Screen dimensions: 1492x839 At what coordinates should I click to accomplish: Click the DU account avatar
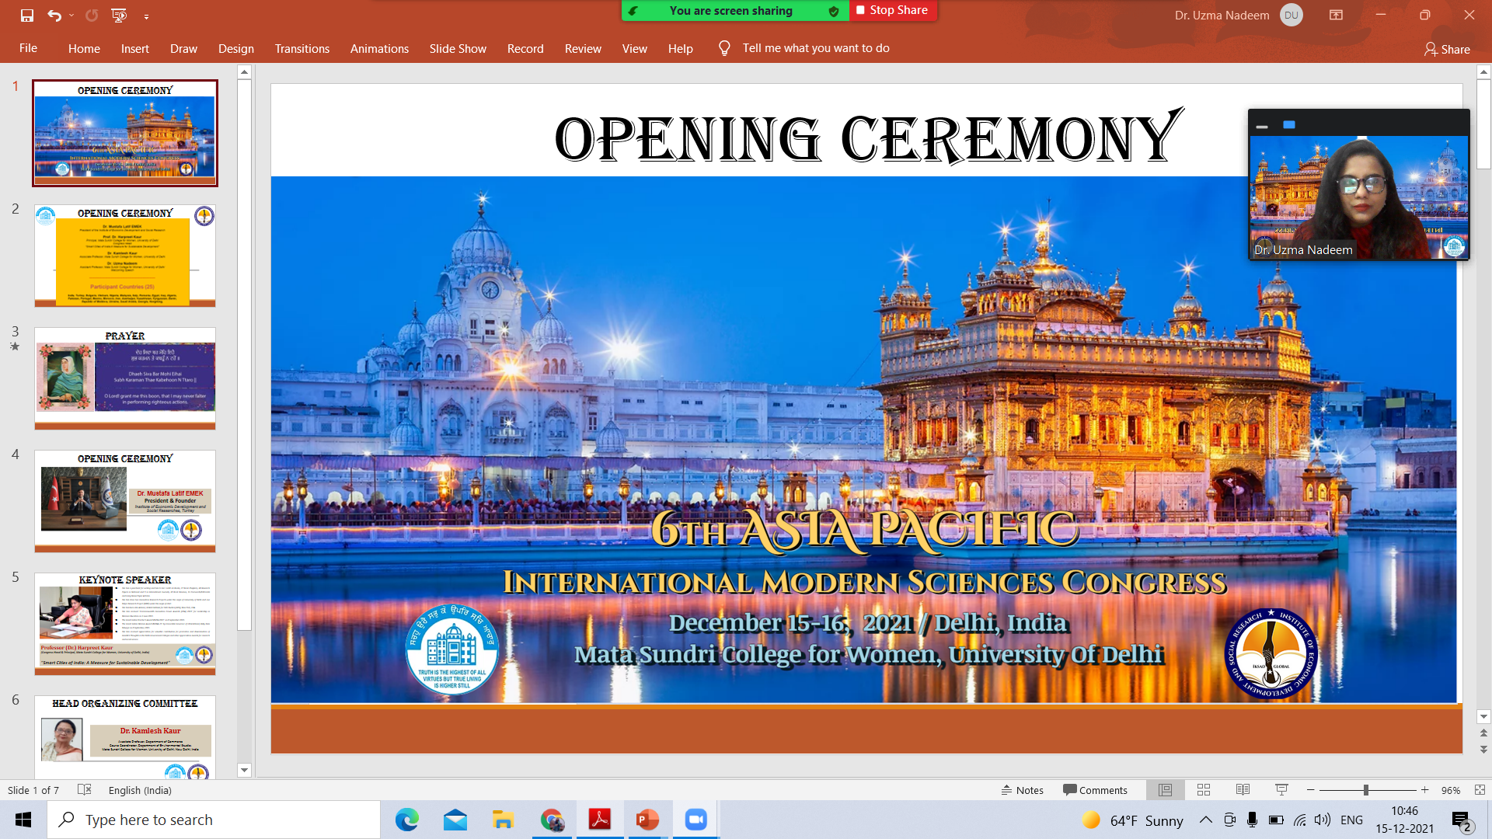point(1292,15)
